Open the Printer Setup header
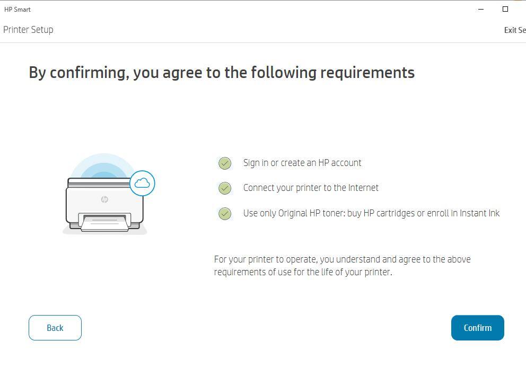 (28, 30)
